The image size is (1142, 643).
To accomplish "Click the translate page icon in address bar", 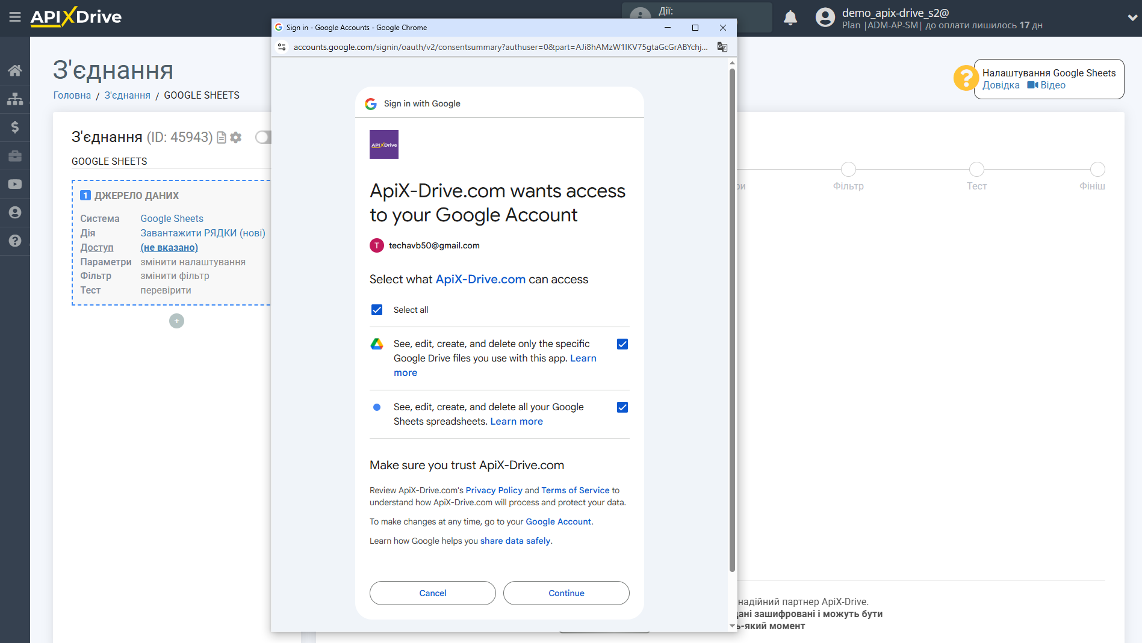I will coord(722,47).
